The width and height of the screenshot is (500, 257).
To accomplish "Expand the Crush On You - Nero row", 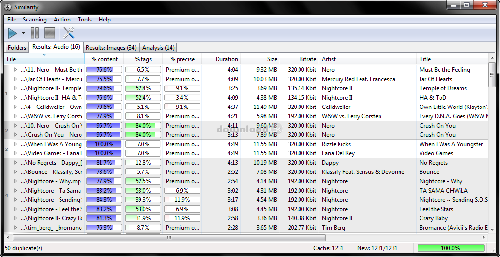I will tap(15, 135).
